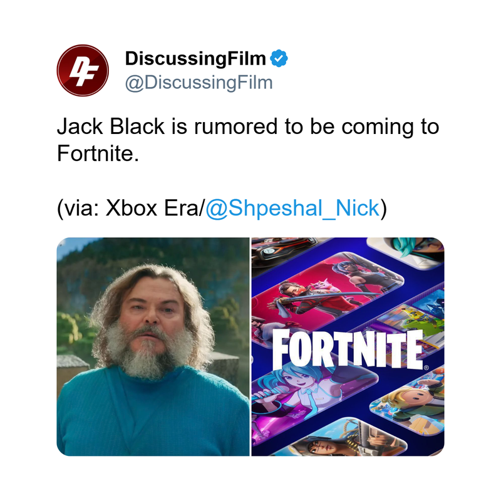Click the registered trademark symbol beside FORTNITE

[426, 368]
